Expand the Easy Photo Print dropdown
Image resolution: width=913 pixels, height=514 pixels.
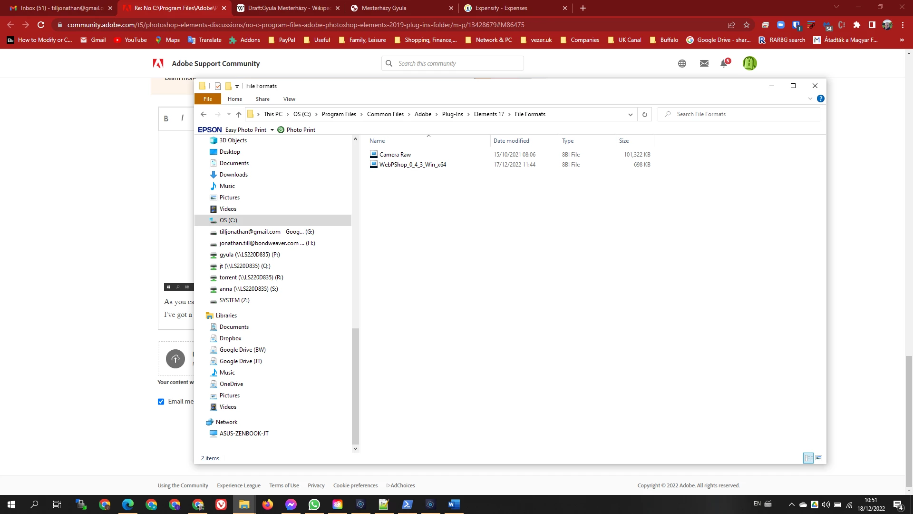point(272,130)
